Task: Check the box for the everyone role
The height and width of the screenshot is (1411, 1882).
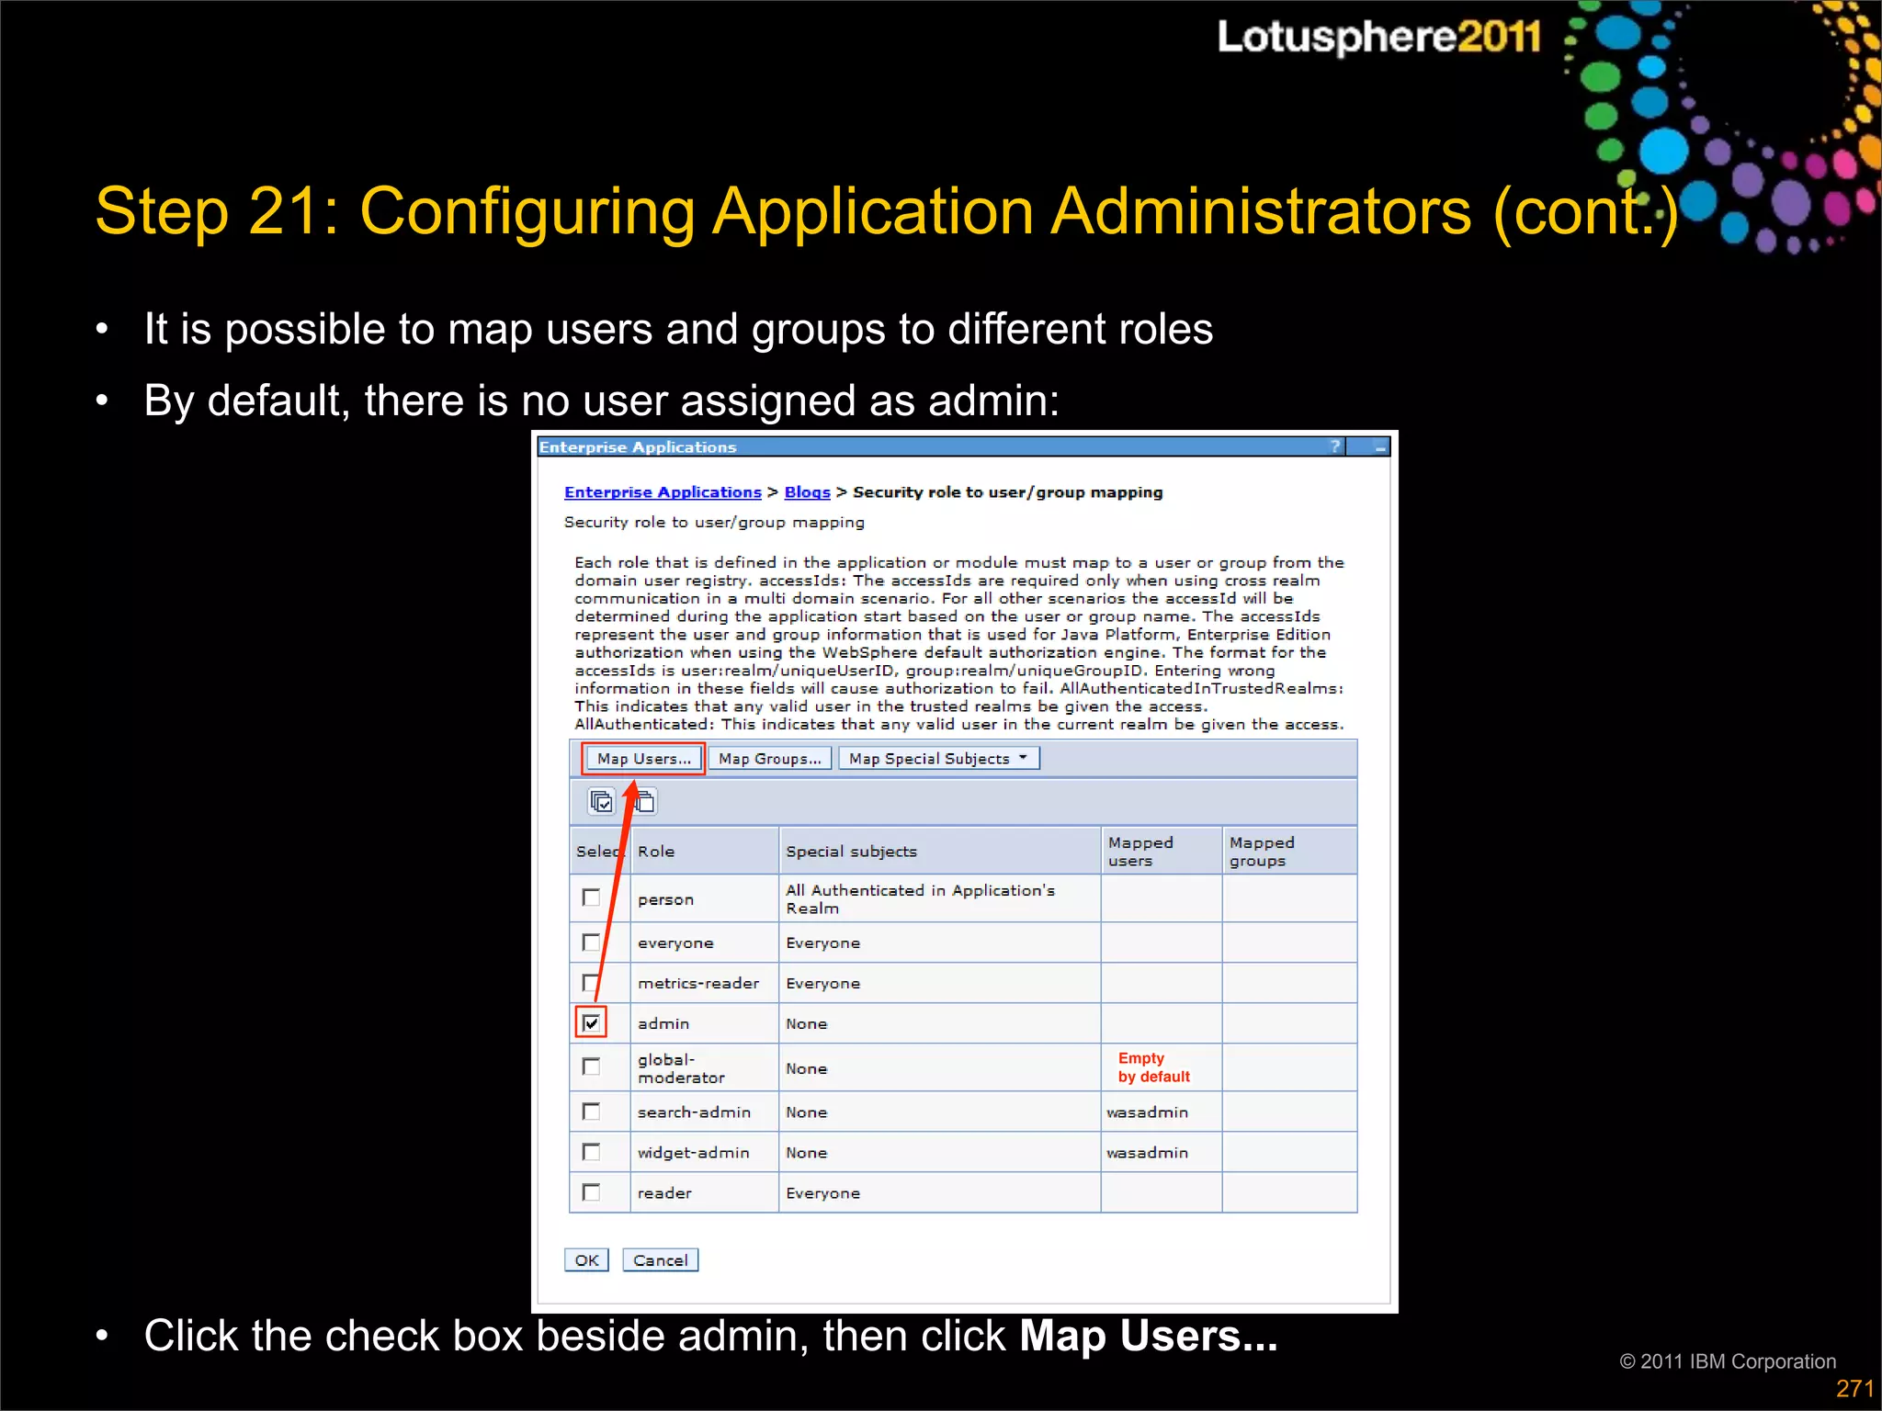Action: [x=591, y=943]
